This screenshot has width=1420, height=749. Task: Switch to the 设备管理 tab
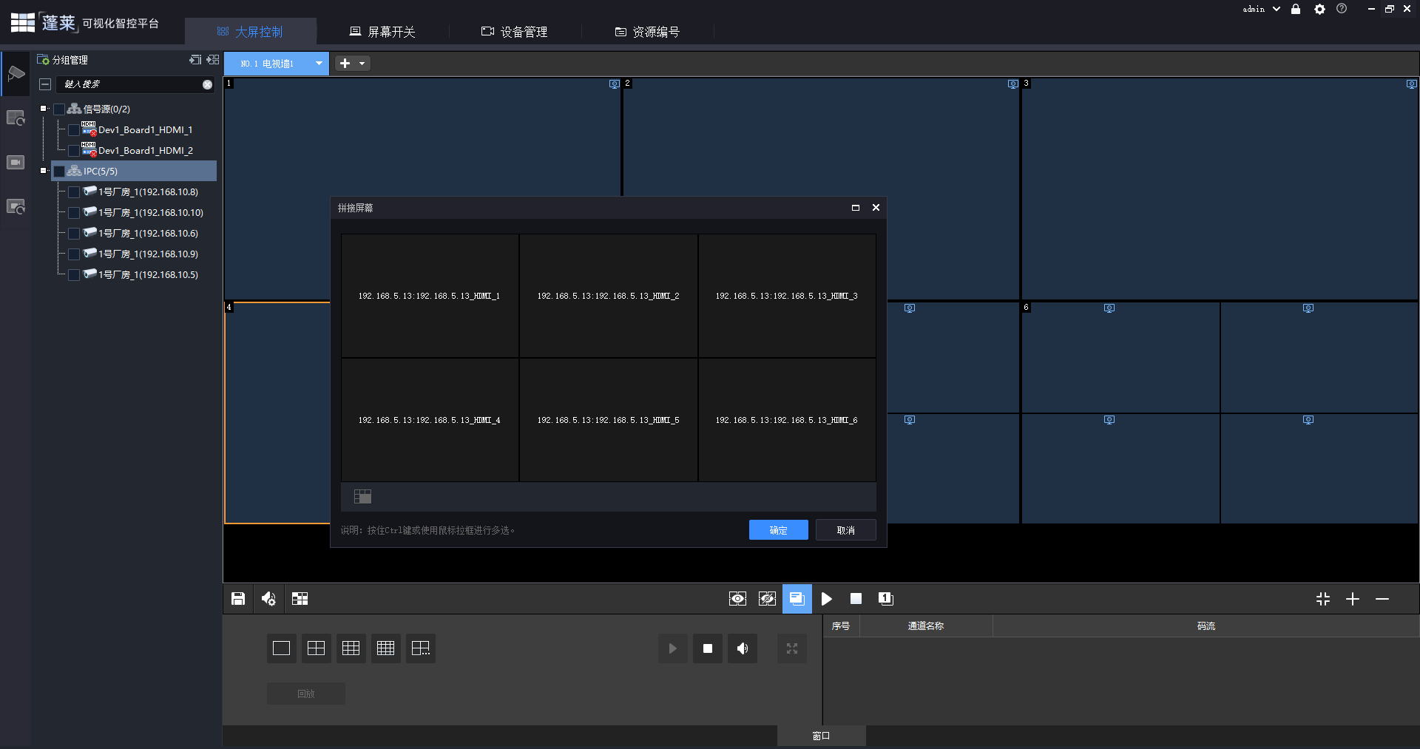pos(515,32)
